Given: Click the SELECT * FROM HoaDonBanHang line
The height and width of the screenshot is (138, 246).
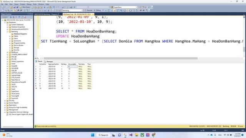Looking at the screenshot, I should 86,31.
